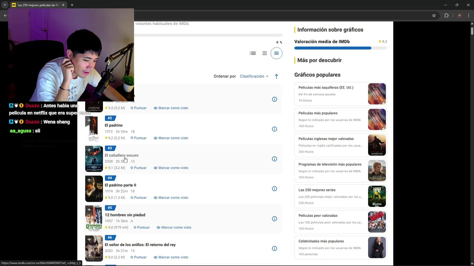Mark 12 hombres sin piedad as seen
474x266 pixels.
[174, 228]
